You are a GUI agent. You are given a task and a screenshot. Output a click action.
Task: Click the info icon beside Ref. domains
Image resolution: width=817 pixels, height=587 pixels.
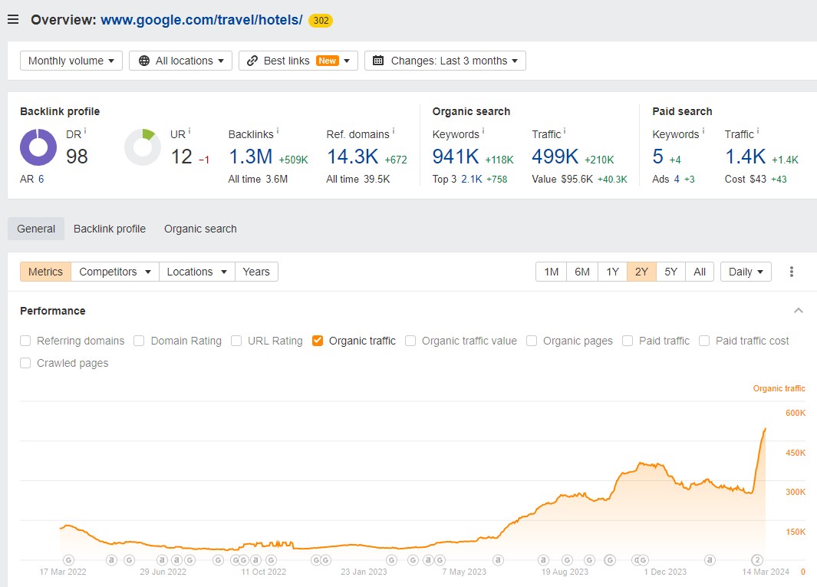(x=394, y=131)
